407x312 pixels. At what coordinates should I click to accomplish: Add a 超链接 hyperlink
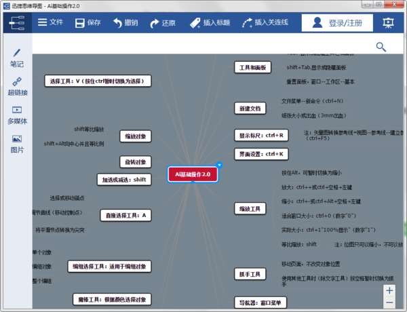17,87
